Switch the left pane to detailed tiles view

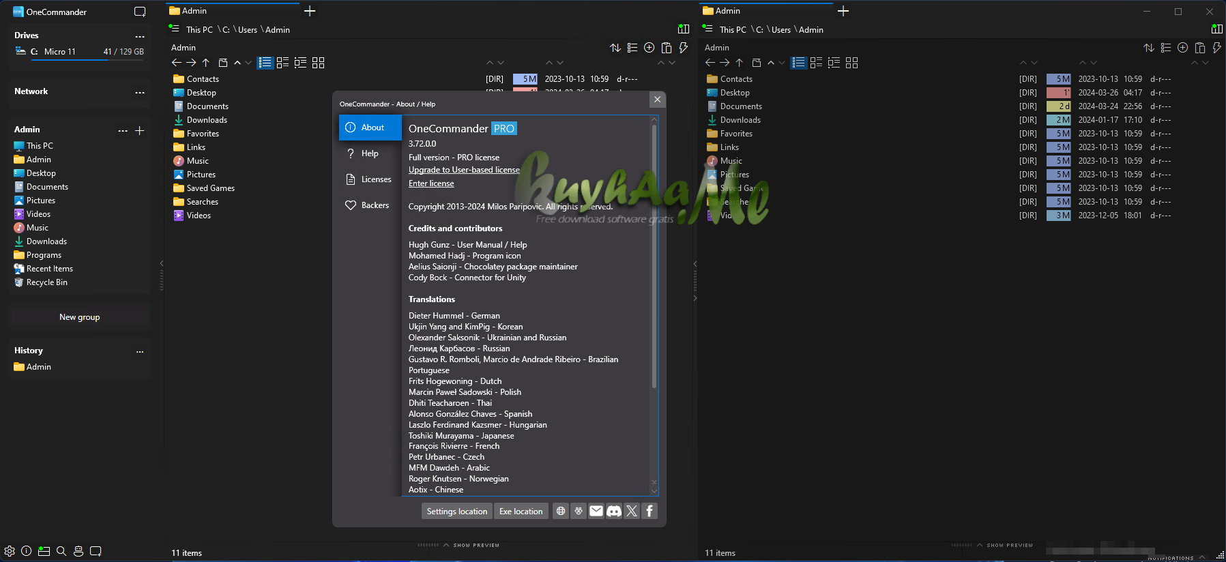[300, 63]
